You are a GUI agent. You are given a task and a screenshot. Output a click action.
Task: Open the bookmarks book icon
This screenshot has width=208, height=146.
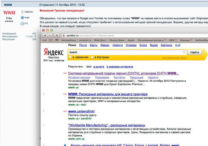(51, 40)
